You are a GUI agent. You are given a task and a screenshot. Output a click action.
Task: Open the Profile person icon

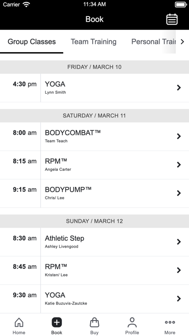[x=132, y=322]
